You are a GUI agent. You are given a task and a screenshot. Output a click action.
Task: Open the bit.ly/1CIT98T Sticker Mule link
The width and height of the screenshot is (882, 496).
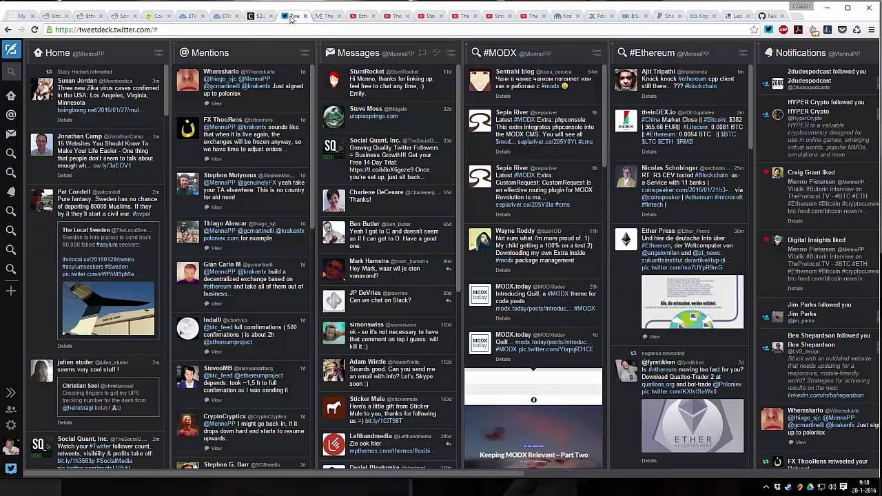pyautogui.click(x=384, y=421)
